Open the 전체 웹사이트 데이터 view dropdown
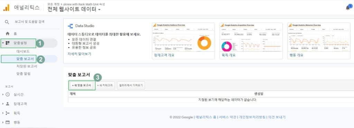Viewport: 354px width, 128px height. click(x=74, y=9)
